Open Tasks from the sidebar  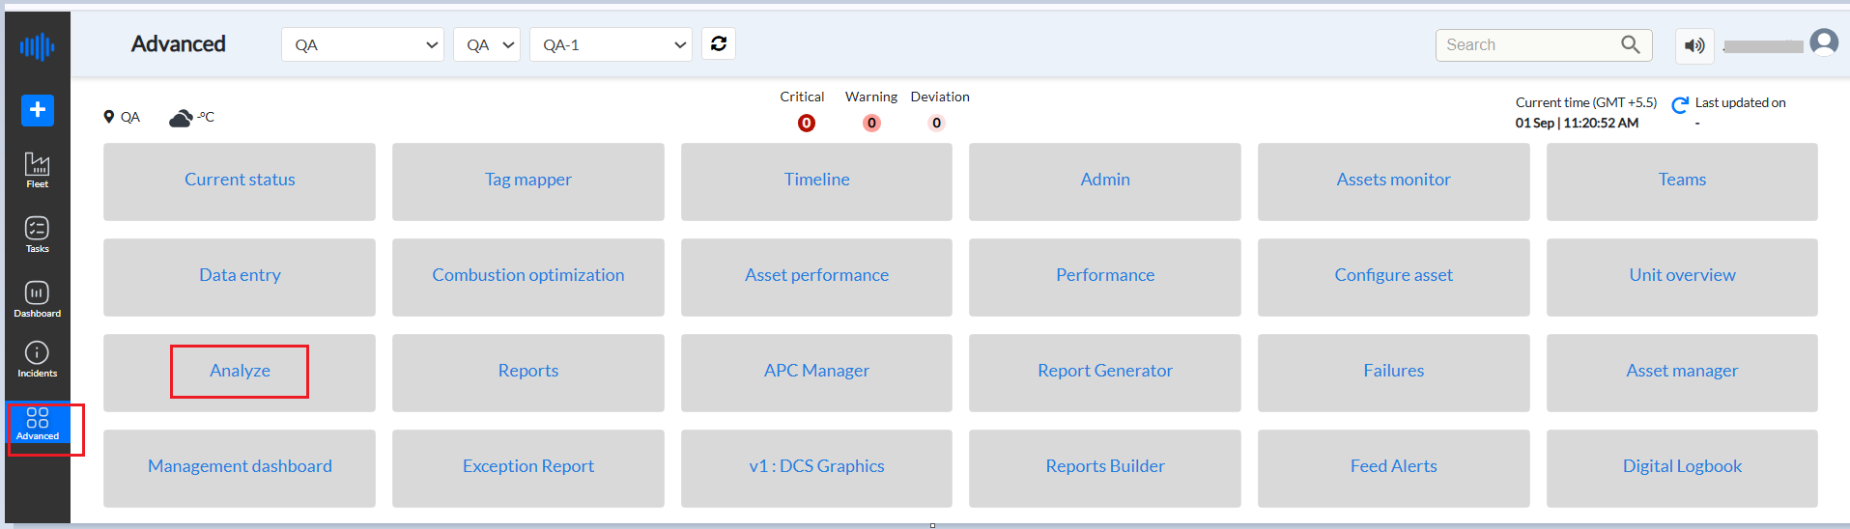point(37,235)
